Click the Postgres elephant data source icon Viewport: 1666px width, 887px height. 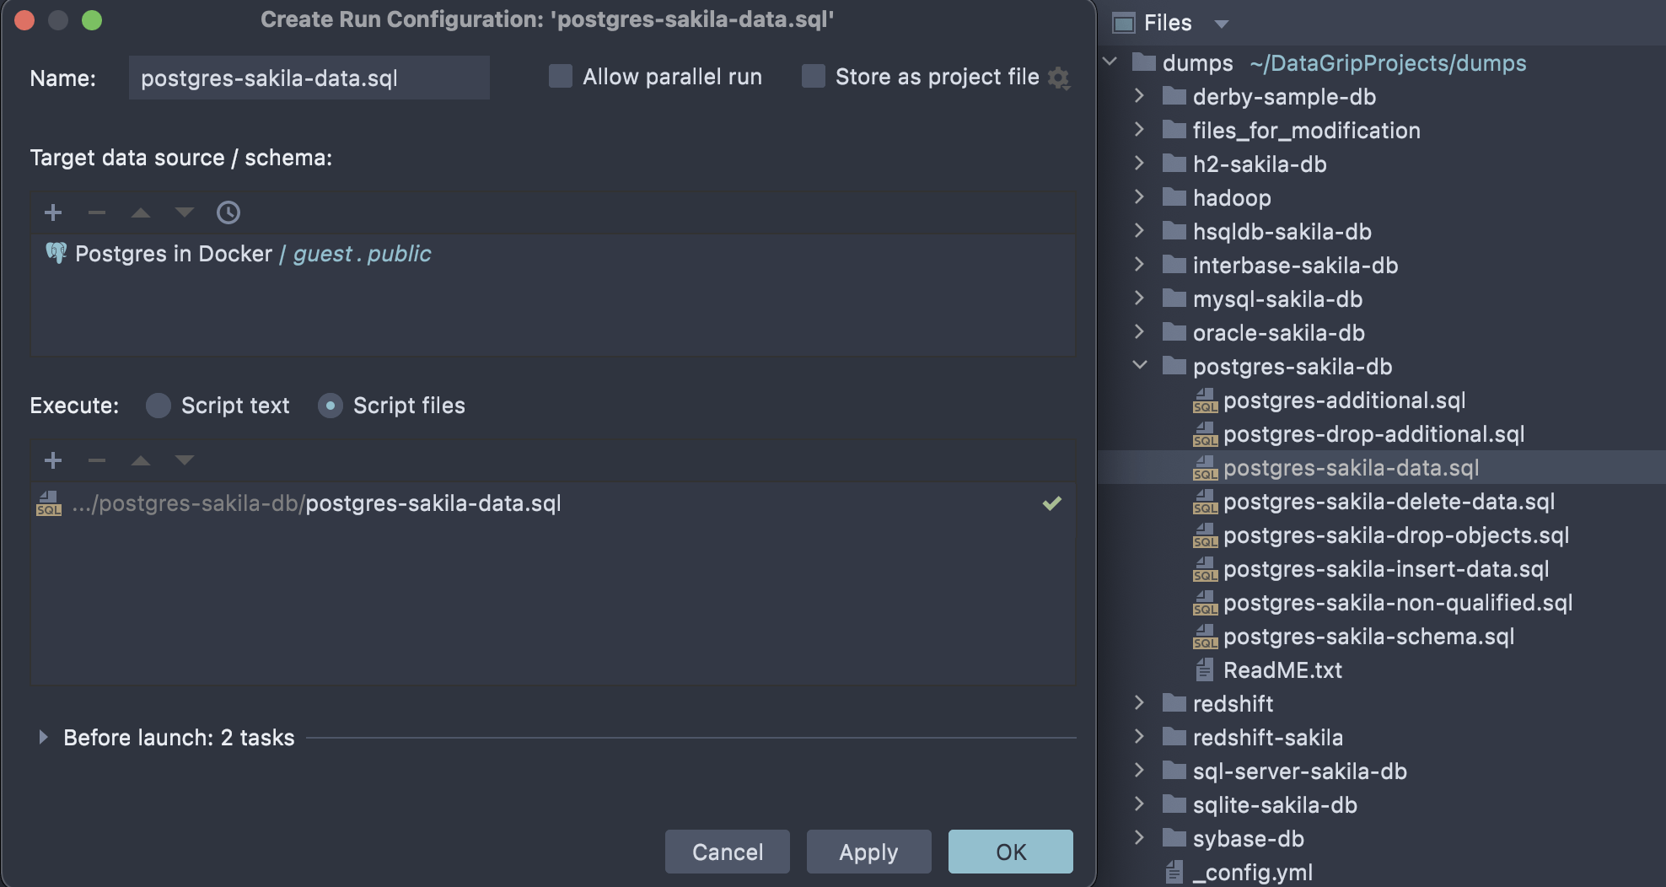pyautogui.click(x=56, y=253)
